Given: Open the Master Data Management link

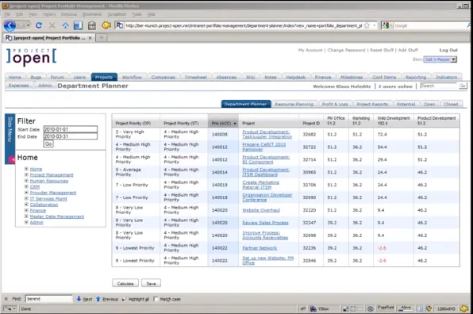Looking at the screenshot, I should 56,216.
